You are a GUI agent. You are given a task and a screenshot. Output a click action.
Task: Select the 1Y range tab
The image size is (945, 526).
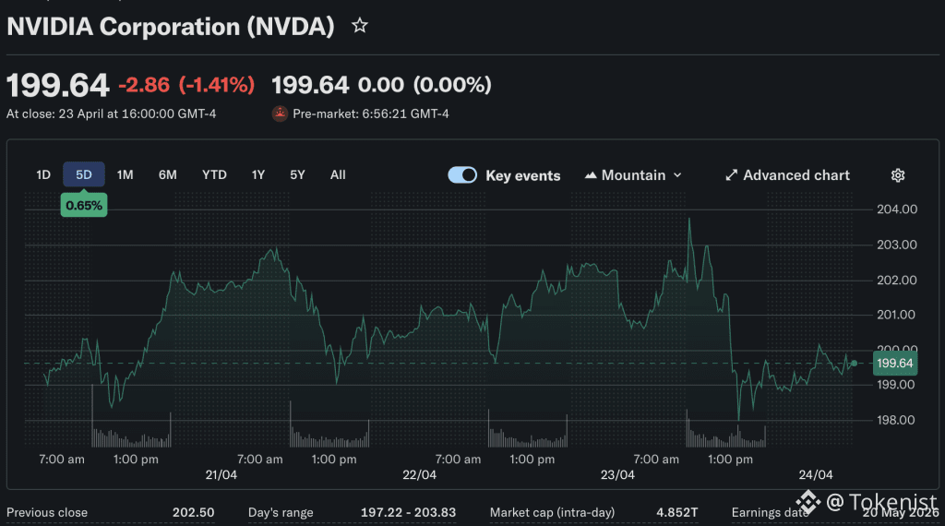coord(258,174)
